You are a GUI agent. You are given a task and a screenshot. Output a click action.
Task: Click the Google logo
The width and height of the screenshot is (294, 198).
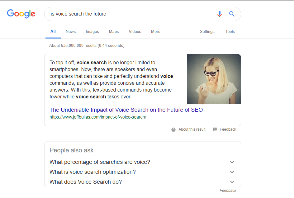click(x=21, y=14)
